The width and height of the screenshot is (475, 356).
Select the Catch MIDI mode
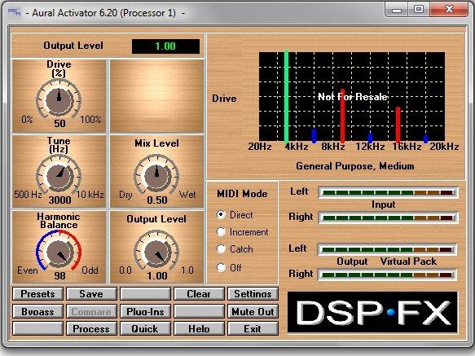pos(222,249)
